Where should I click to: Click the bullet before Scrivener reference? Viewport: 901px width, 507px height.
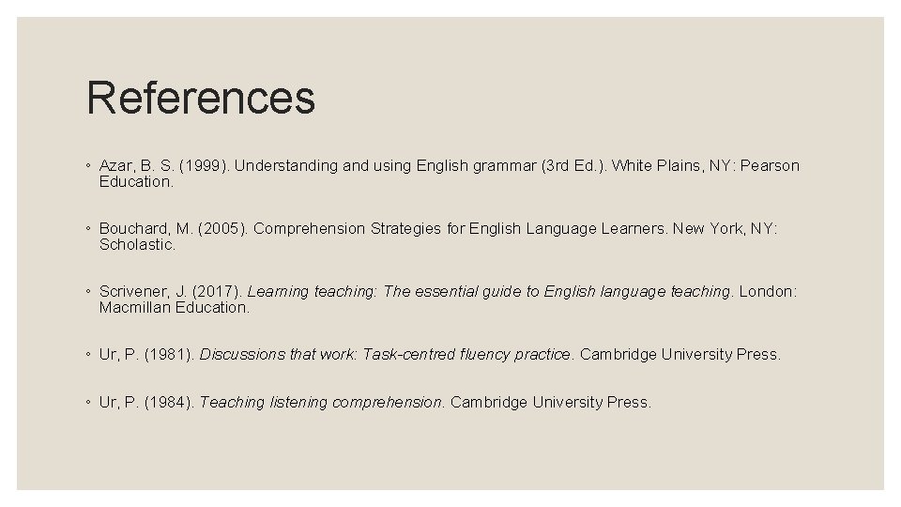point(87,292)
